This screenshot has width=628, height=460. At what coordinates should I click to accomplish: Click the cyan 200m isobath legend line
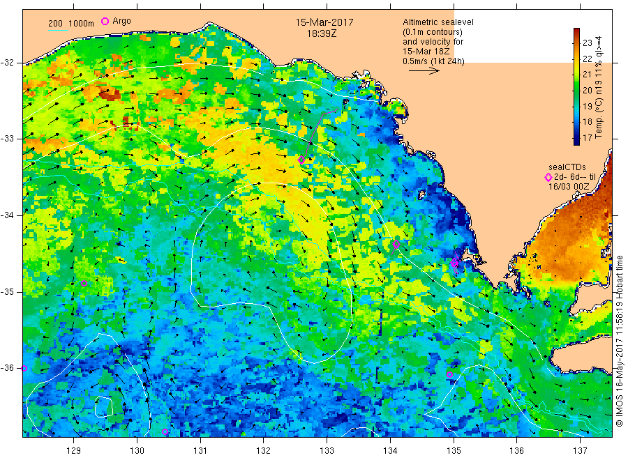(x=58, y=30)
